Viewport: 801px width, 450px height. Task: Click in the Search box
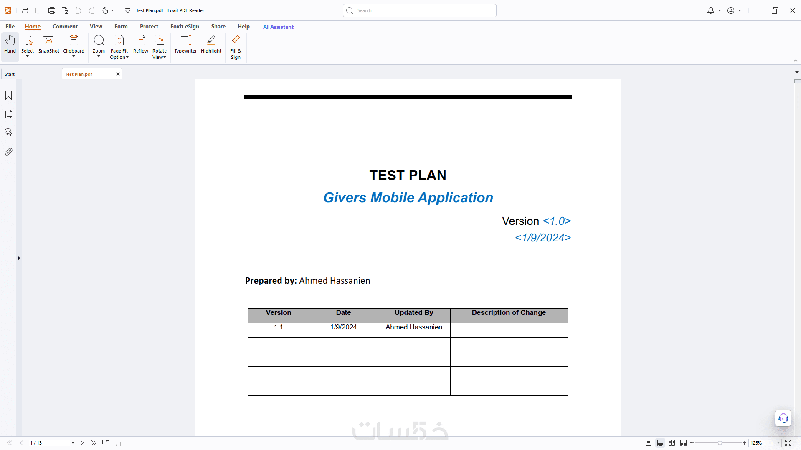[x=420, y=10]
